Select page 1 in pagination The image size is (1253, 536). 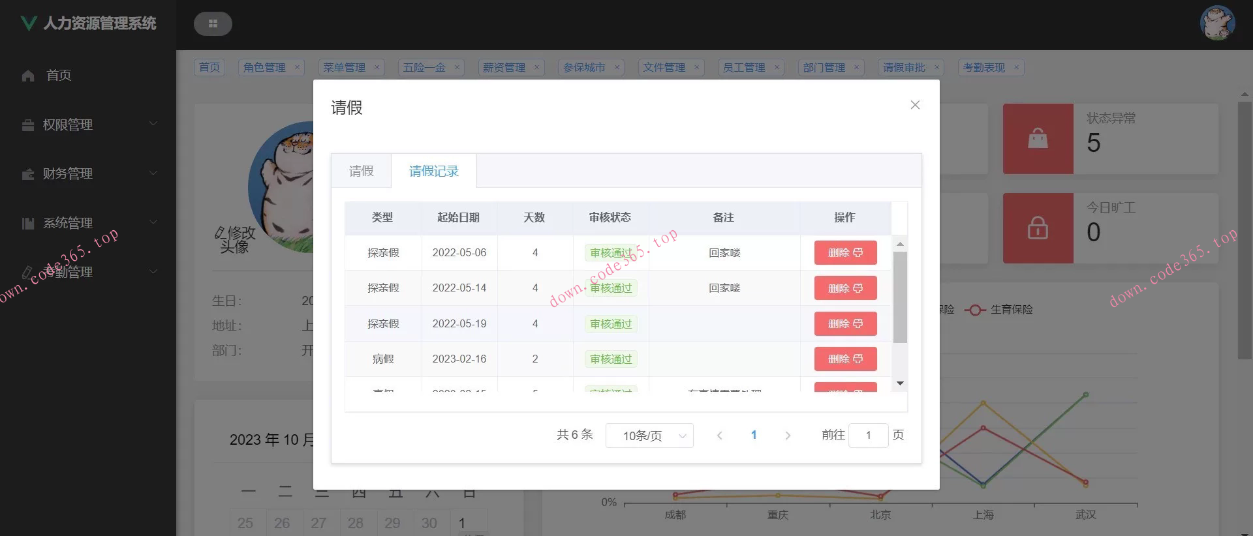[x=754, y=435]
